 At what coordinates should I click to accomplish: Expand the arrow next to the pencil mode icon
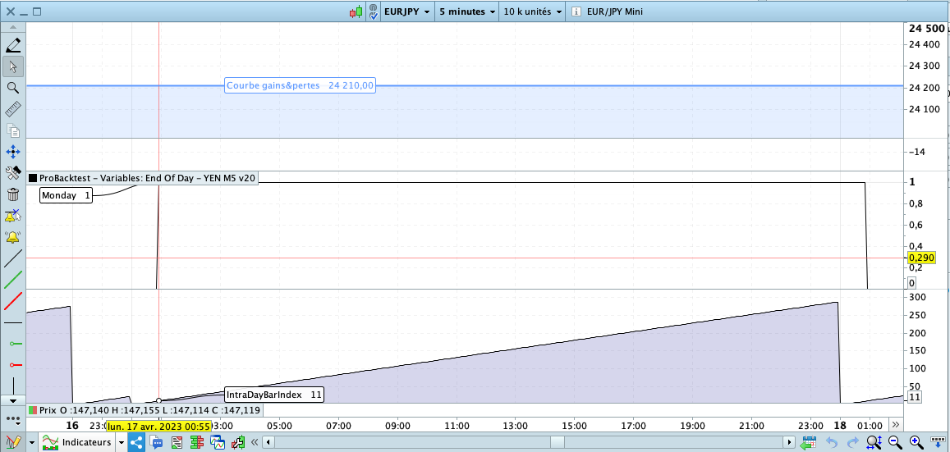31,443
